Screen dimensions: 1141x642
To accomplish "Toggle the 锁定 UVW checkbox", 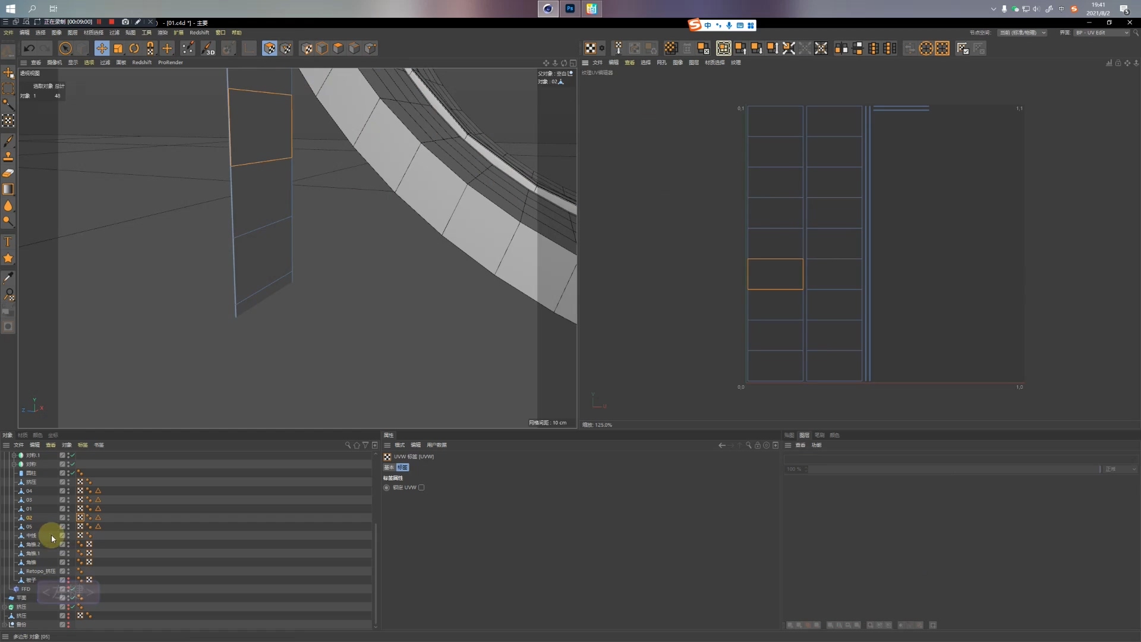I will pos(421,487).
